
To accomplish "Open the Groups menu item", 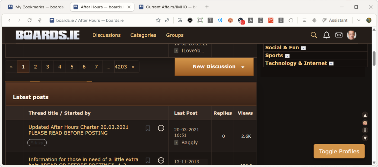I will pyautogui.click(x=175, y=35).
